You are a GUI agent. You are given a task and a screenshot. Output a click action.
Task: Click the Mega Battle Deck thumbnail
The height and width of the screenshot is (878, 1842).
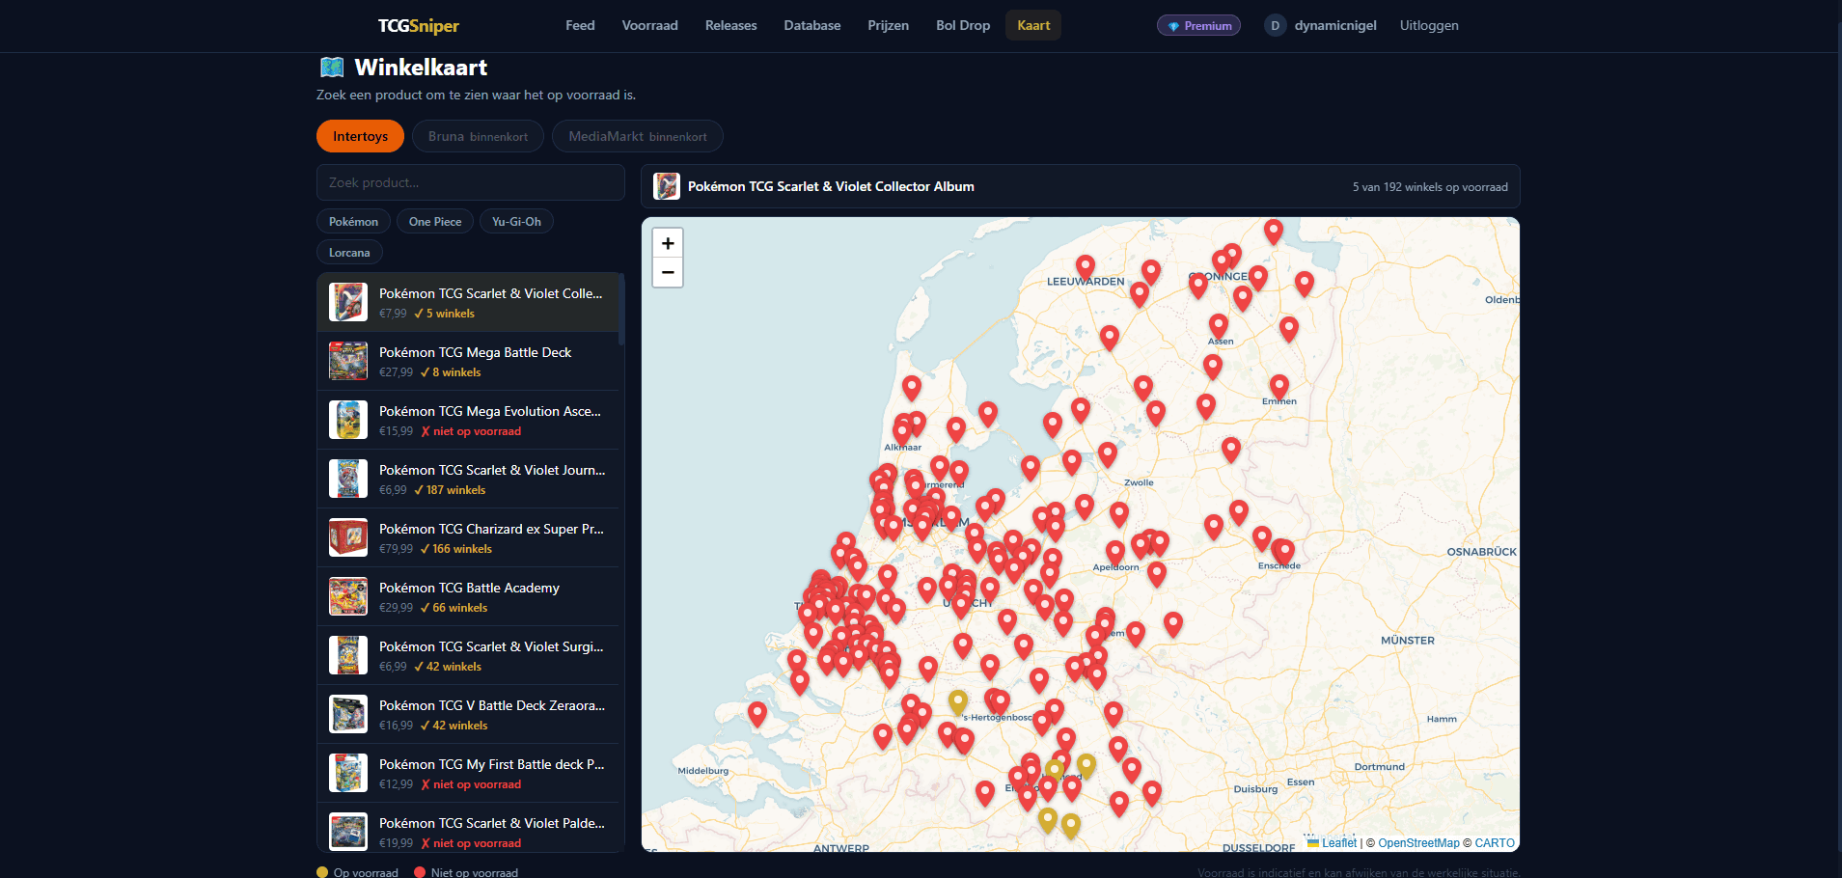click(348, 362)
